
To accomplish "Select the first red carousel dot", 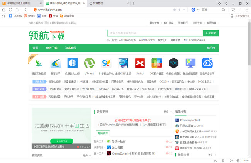I will click(x=78, y=147).
